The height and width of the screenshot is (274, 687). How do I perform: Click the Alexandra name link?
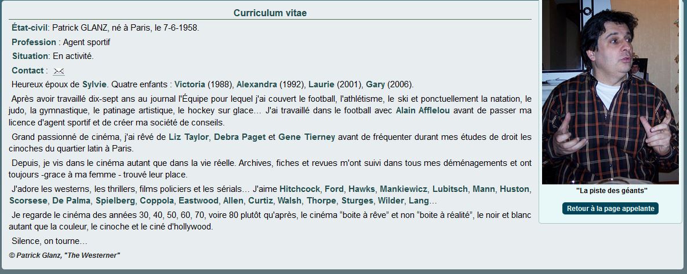point(256,84)
